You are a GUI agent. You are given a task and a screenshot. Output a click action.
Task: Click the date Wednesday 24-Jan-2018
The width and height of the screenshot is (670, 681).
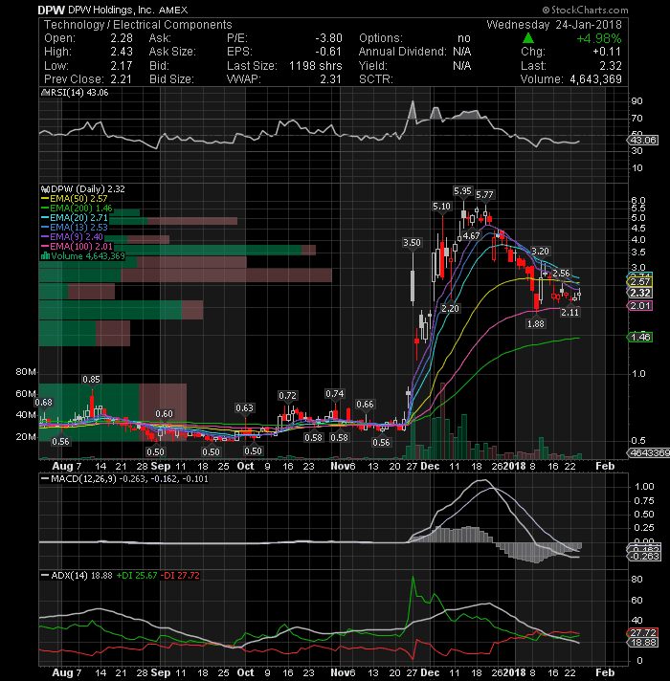coord(554,25)
